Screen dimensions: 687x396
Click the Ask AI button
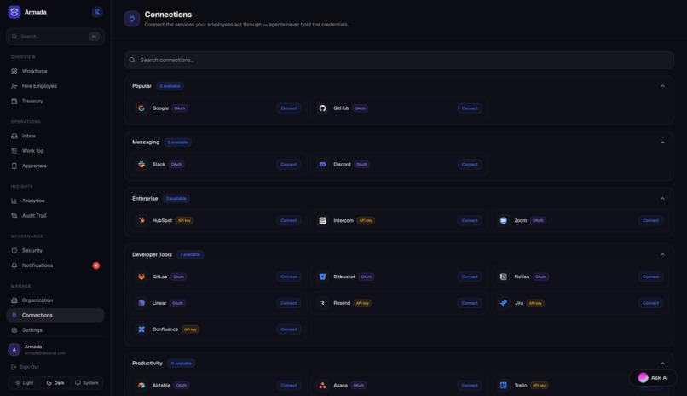click(653, 377)
